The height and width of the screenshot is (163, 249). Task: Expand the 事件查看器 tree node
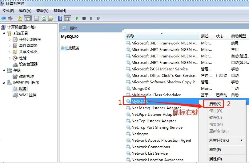[10, 46]
